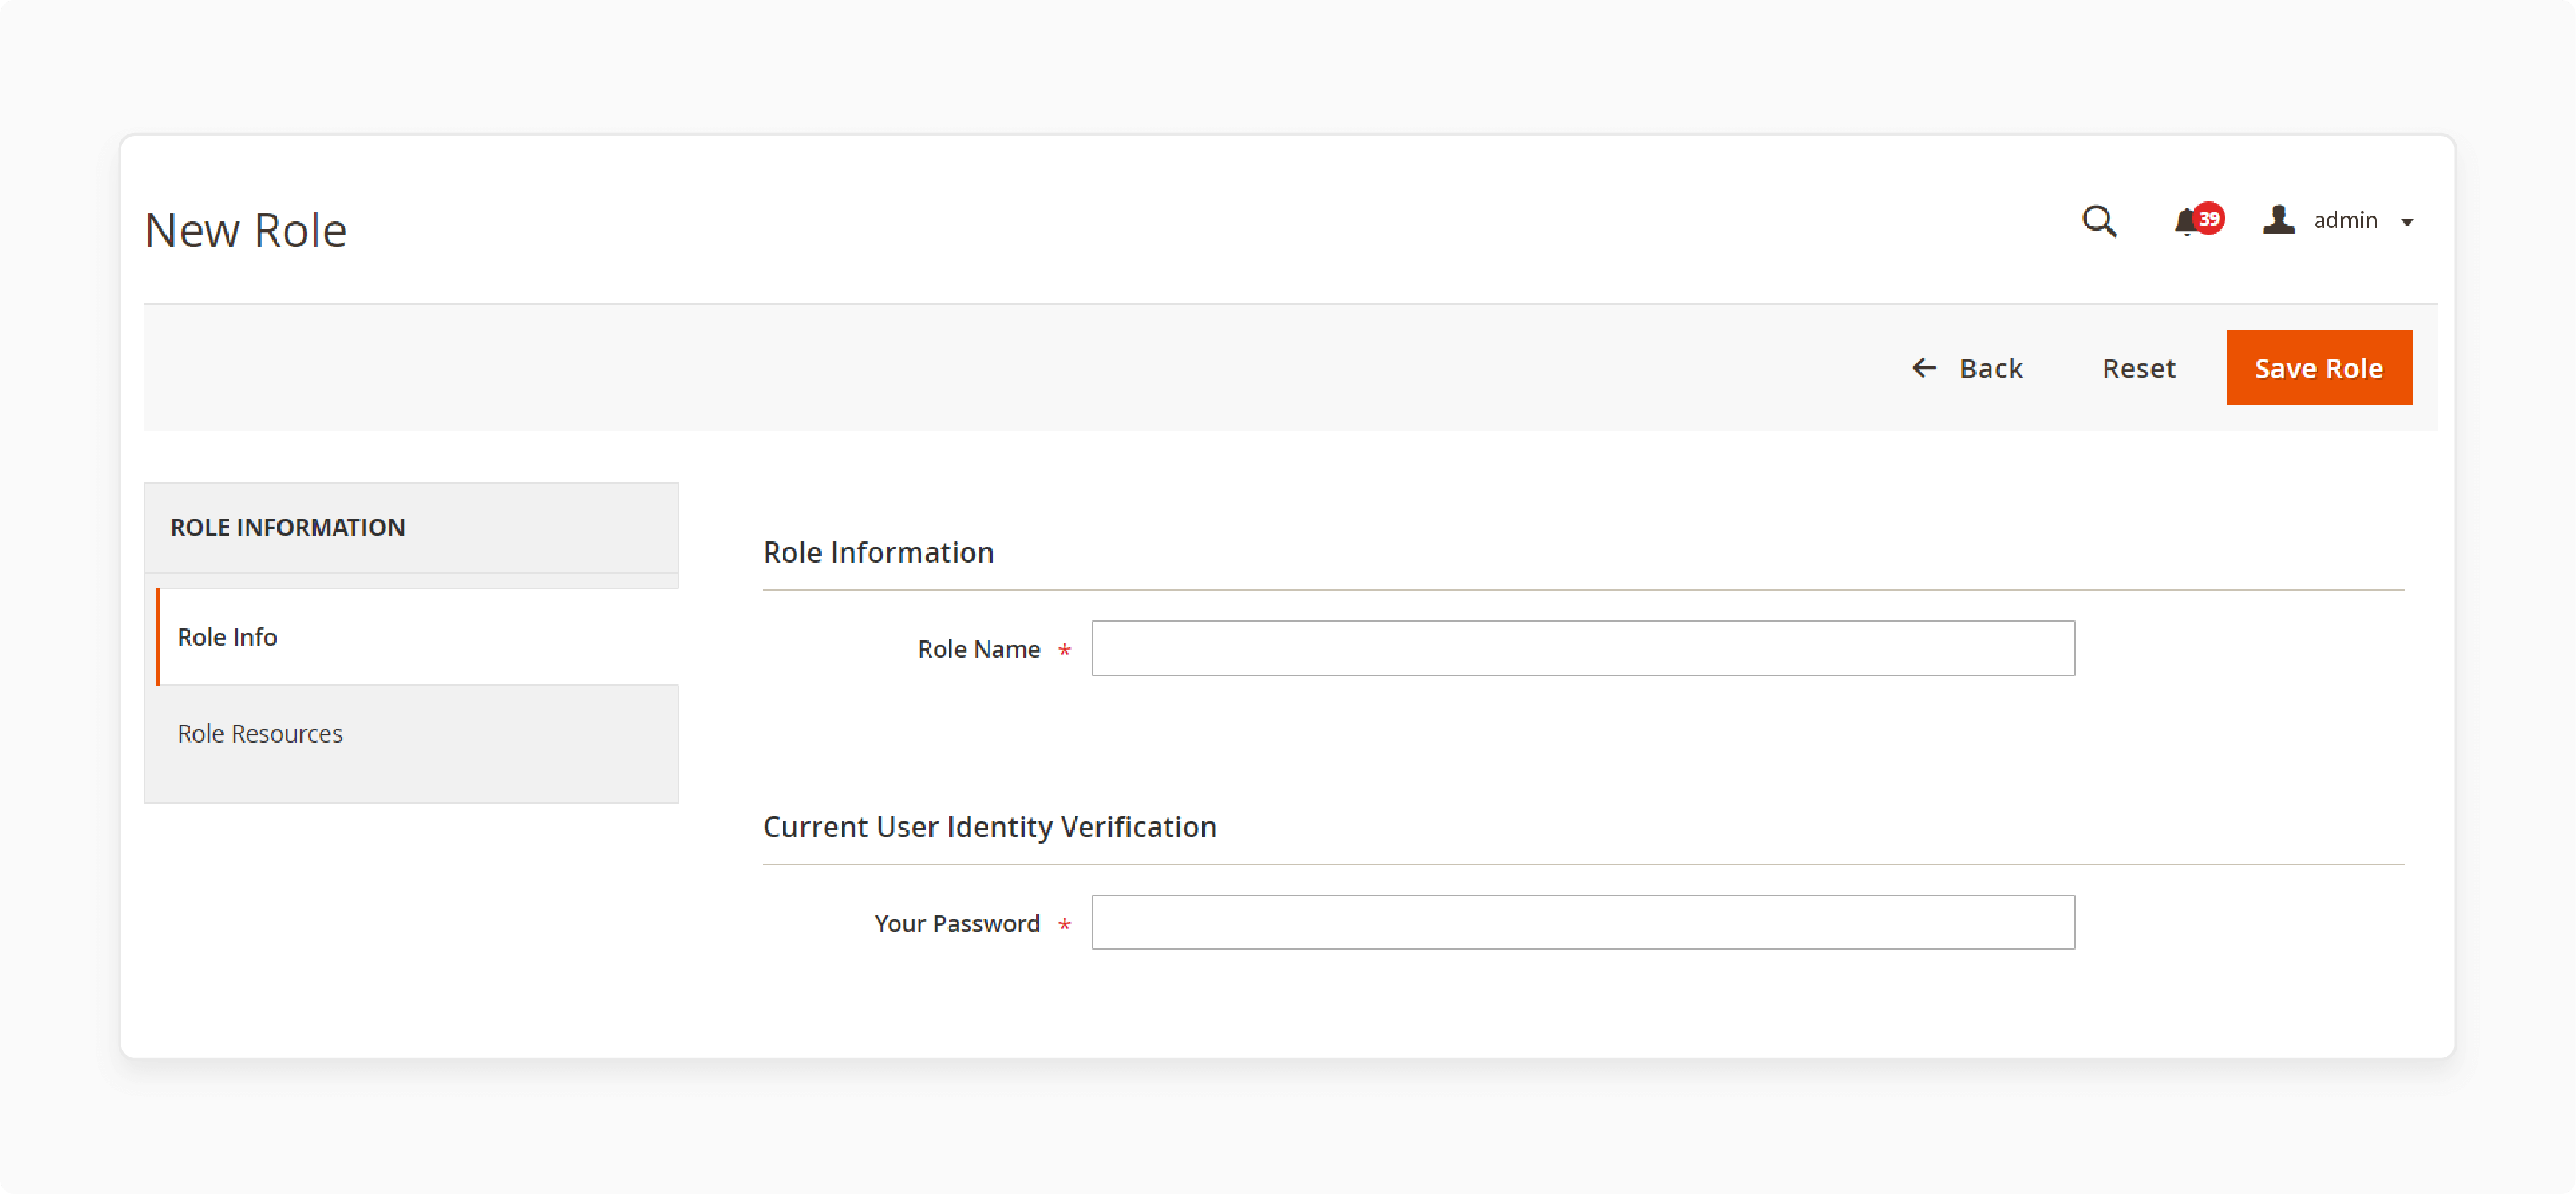Click the Role Name input field
The image size is (2576, 1194).
[1583, 648]
